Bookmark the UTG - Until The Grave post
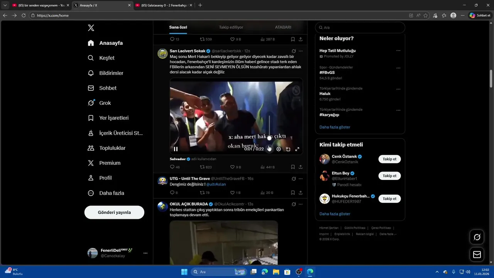 (x=293, y=193)
